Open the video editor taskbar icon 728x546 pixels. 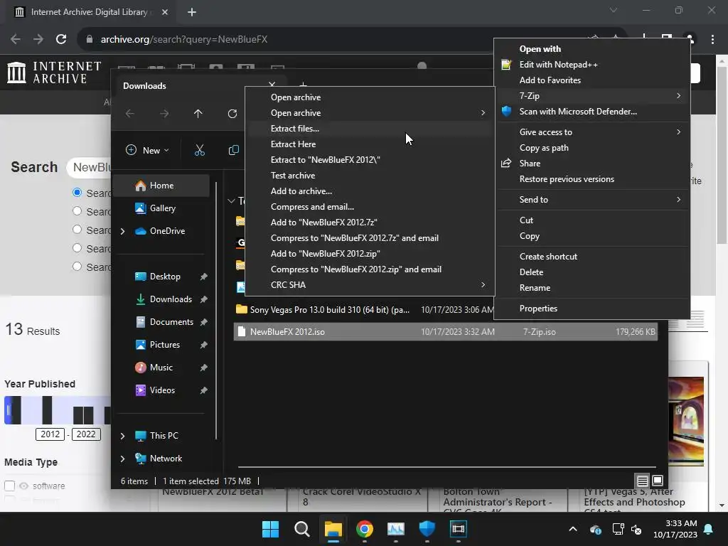pyautogui.click(x=459, y=529)
